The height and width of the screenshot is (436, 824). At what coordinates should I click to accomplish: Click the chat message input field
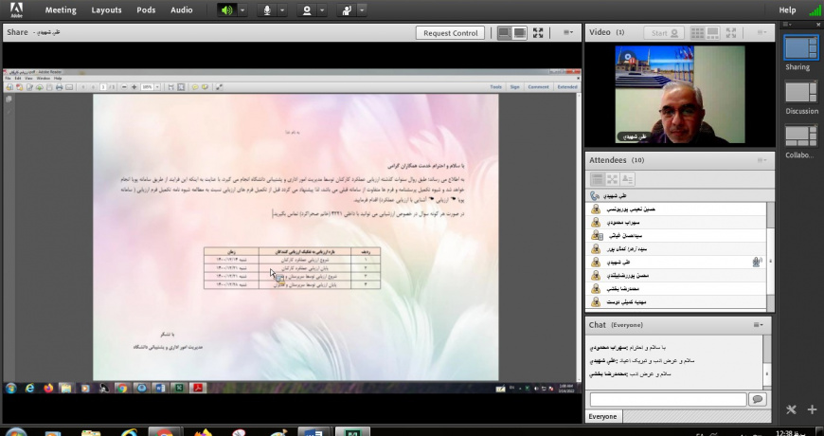tap(668, 400)
